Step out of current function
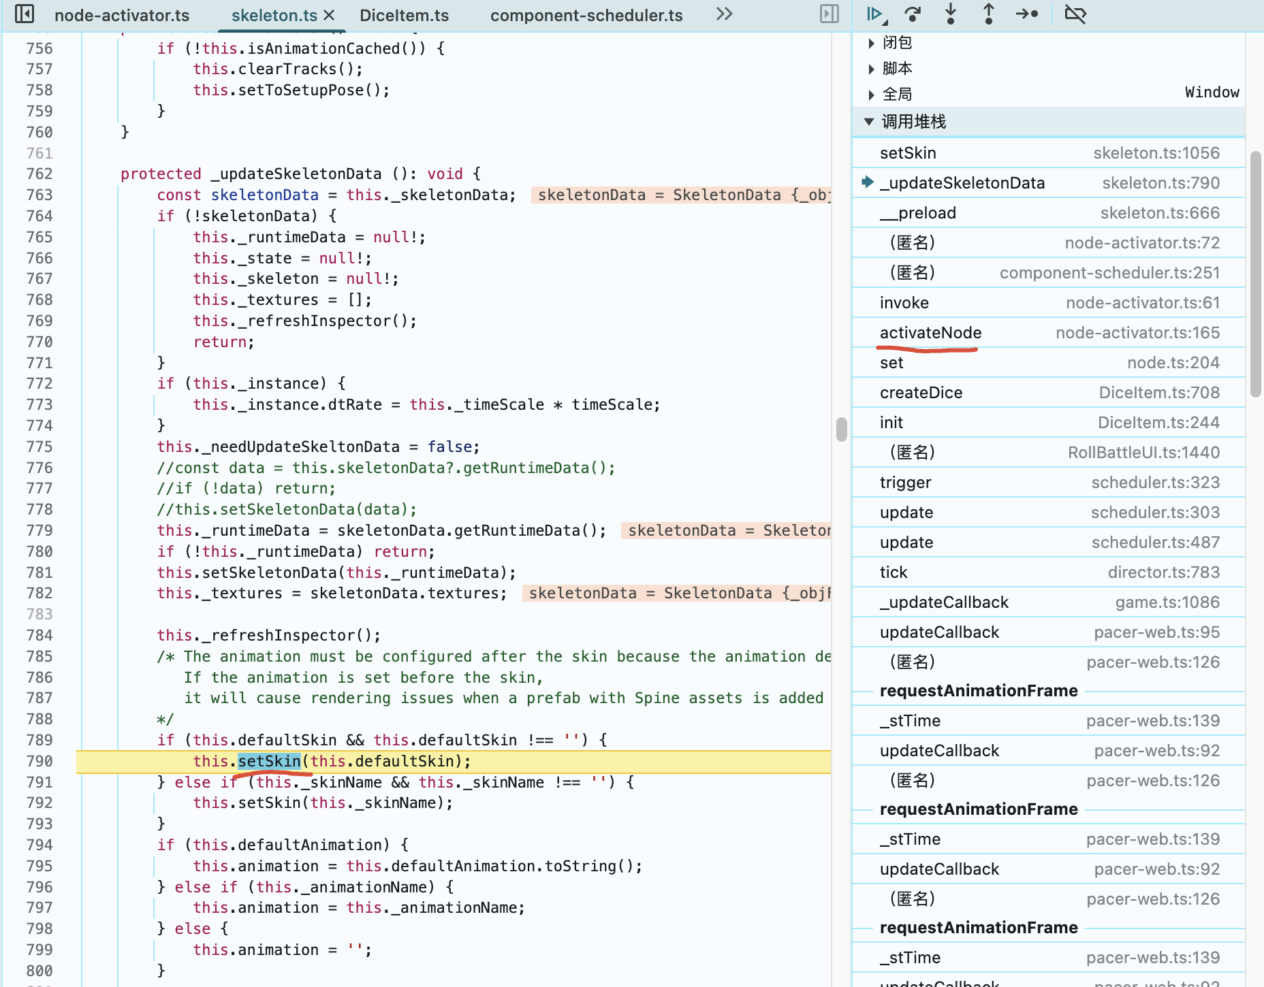The width and height of the screenshot is (1264, 987). point(989,14)
